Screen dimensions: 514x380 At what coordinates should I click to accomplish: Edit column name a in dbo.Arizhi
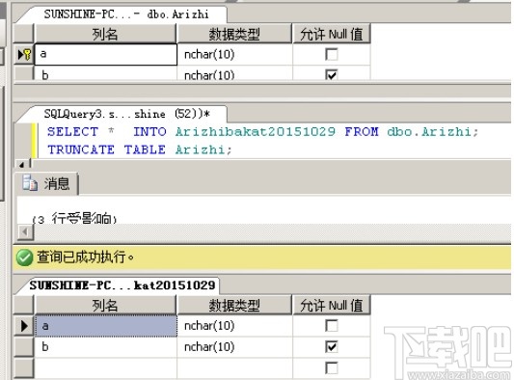pyautogui.click(x=105, y=54)
